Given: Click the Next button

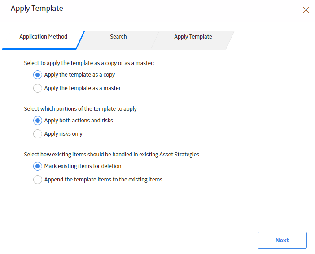Looking at the screenshot, I should 282,240.
